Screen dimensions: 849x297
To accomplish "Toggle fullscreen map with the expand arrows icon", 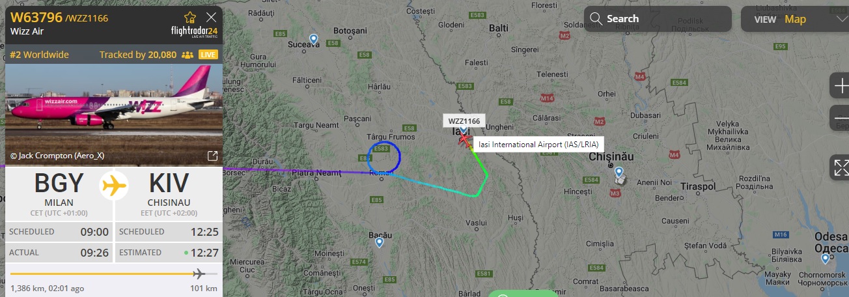I will coord(841,167).
